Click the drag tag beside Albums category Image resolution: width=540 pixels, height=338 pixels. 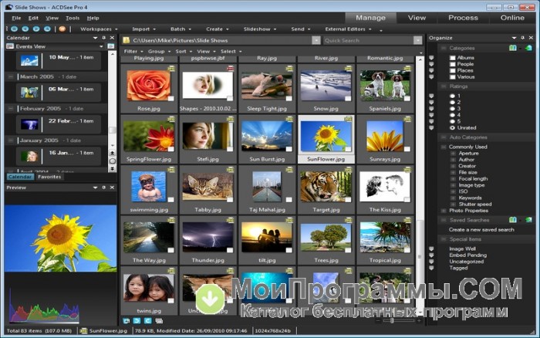coord(431,58)
